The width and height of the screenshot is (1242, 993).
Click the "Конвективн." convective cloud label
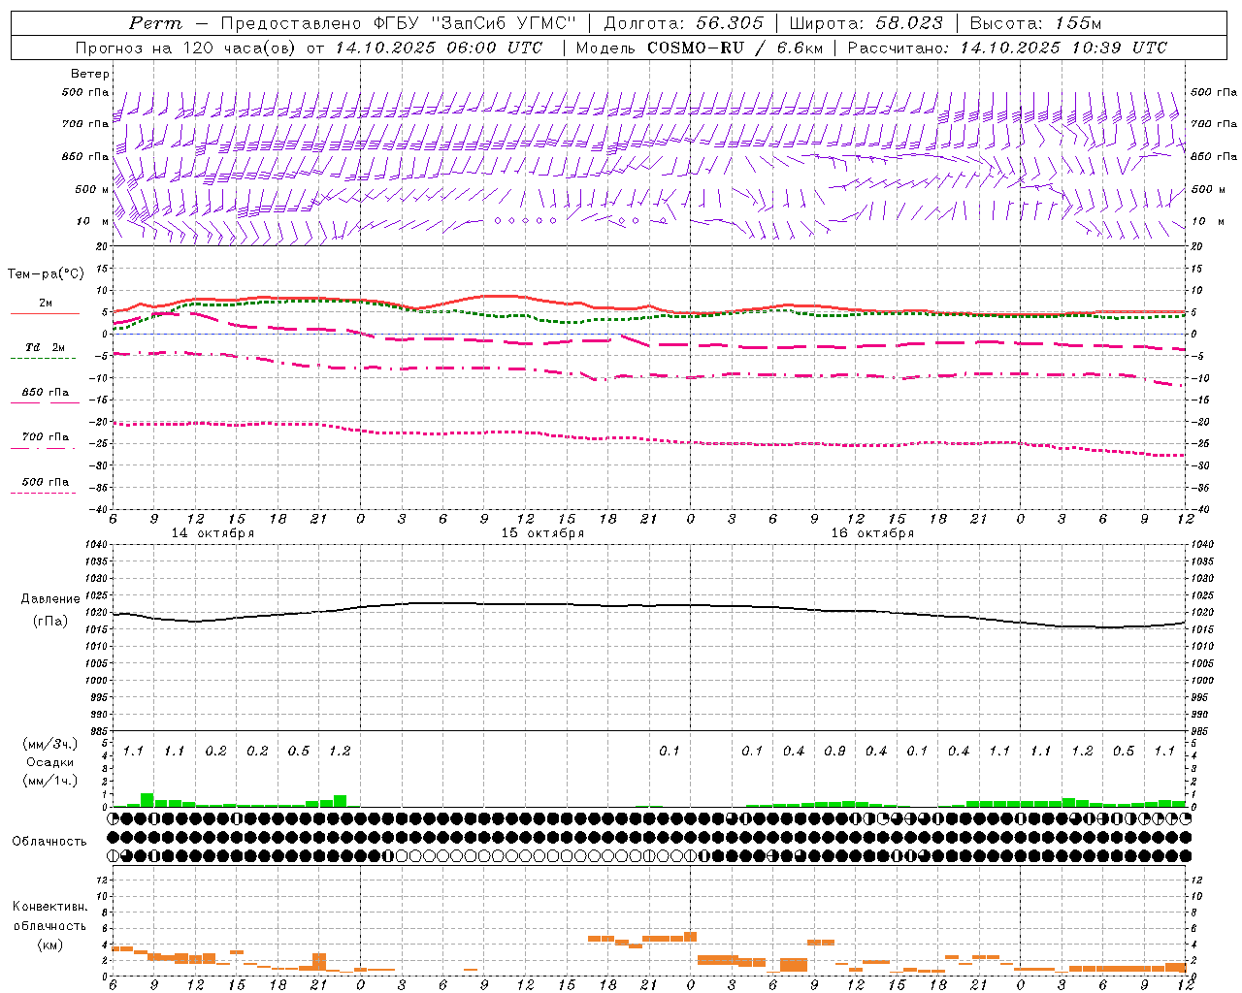pyautogui.click(x=49, y=907)
